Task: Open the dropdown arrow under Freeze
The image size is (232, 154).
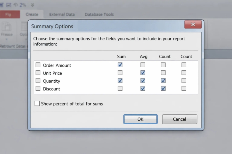Action: click(7, 40)
